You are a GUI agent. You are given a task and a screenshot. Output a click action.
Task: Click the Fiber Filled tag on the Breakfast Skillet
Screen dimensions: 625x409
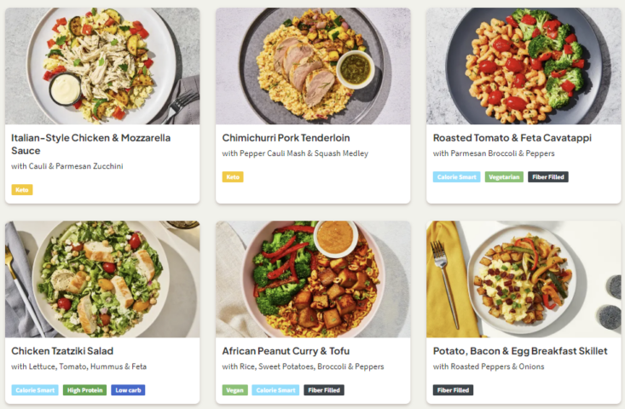coord(454,390)
